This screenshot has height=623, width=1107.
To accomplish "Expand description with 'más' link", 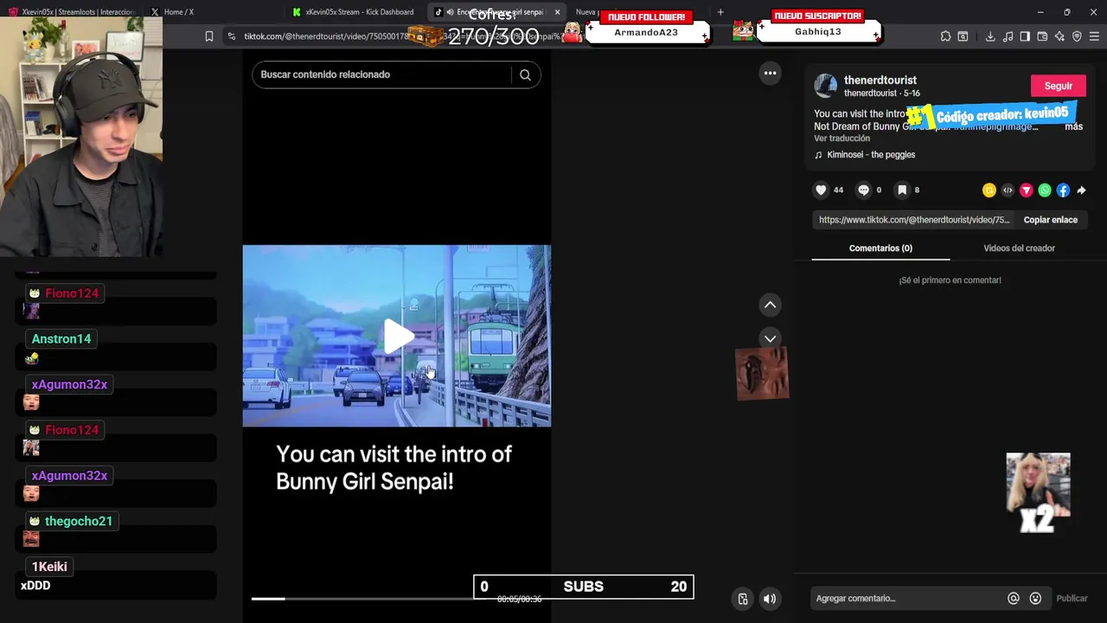I will 1073,126.
